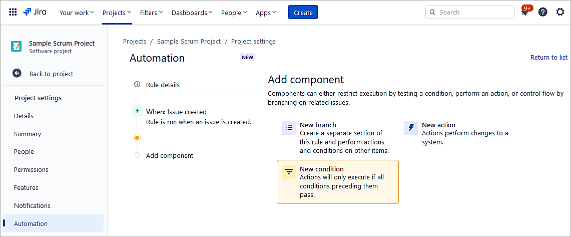Open the help question mark icon
Viewport: 571px width, 237px height.
pyautogui.click(x=542, y=13)
